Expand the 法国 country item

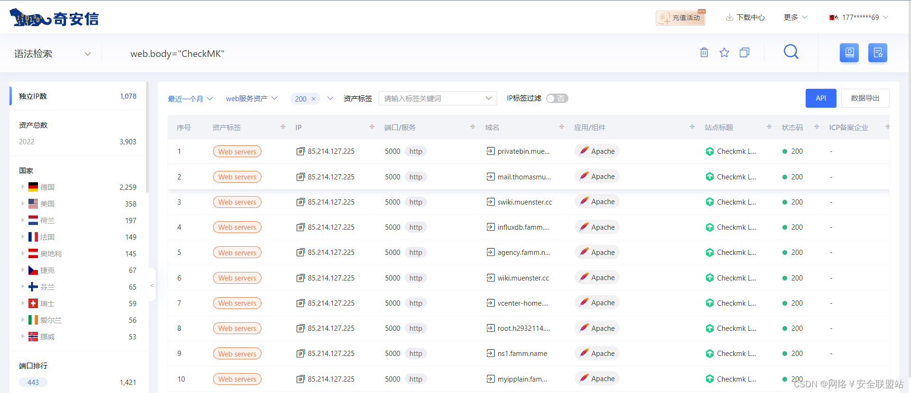click(x=22, y=237)
